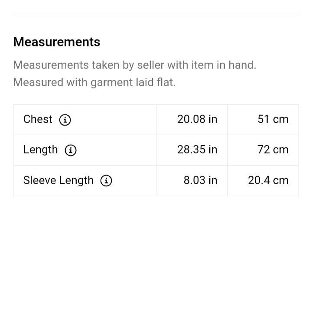Viewport: 312px width, 312px height.
Task: Click the 51 cm chest value
Action: [273, 120]
